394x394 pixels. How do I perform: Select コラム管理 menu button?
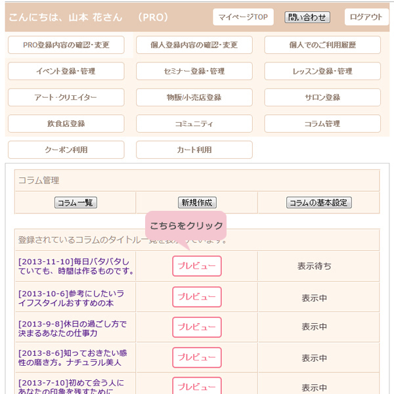(x=322, y=123)
